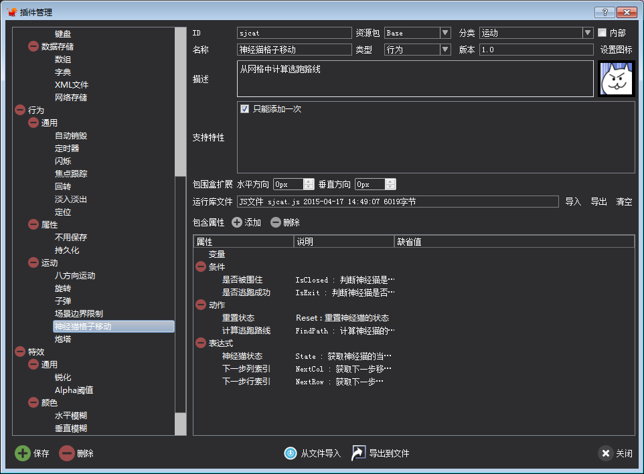
Task: Open the 类型 行为 dropdown
Action: tap(445, 50)
